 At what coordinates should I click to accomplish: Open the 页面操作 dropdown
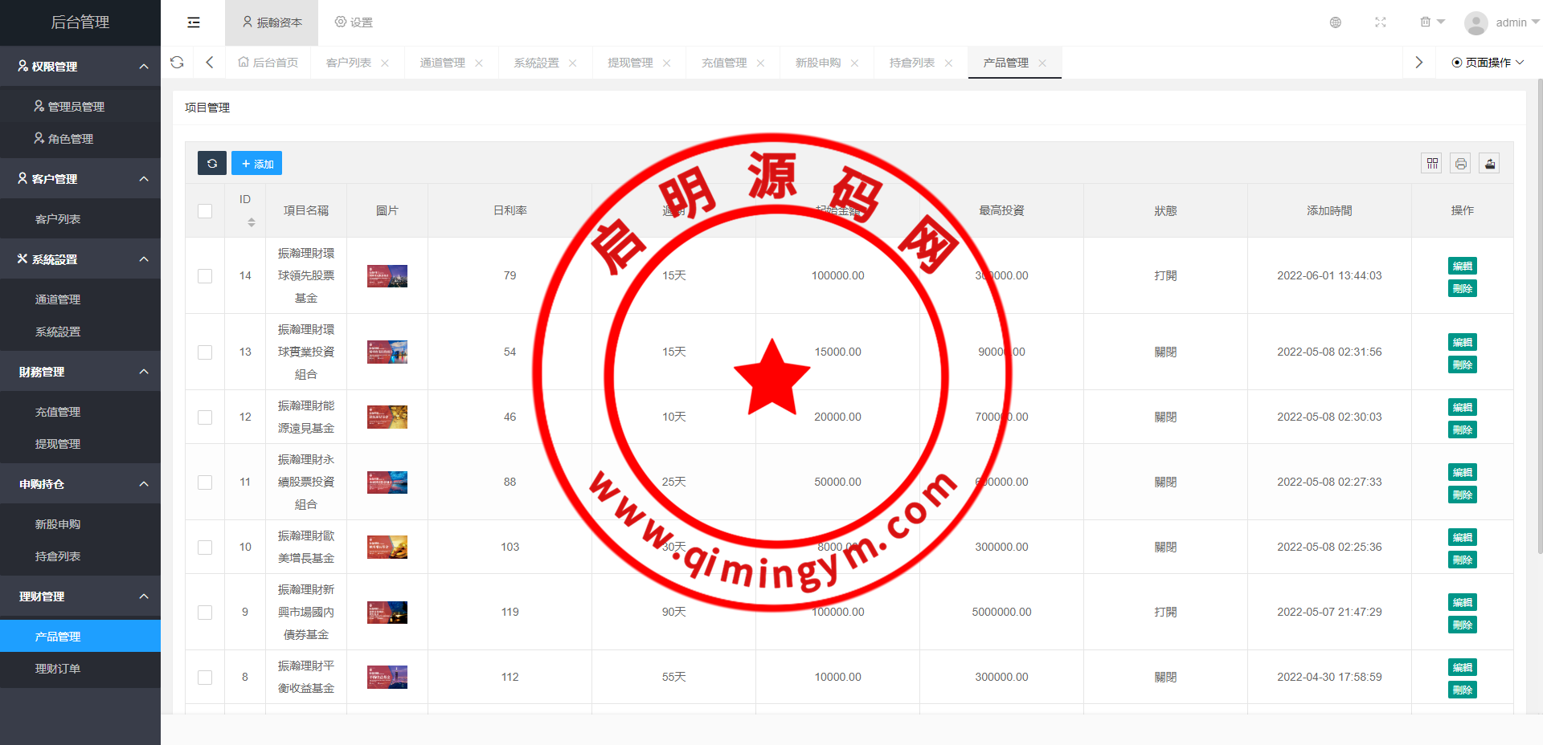(1488, 63)
